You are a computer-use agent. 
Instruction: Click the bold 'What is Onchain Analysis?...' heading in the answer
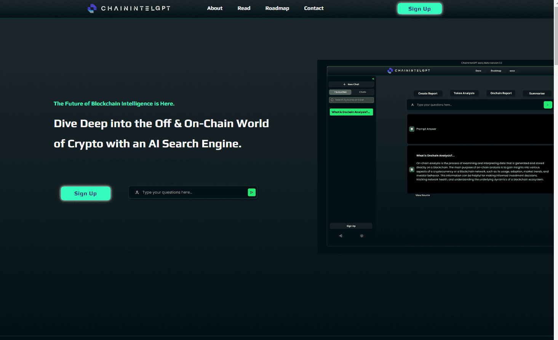435,156
